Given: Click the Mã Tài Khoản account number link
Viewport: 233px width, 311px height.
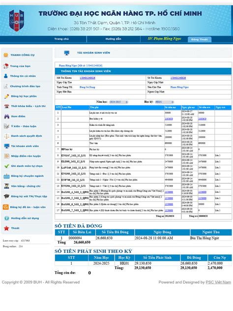Looking at the screenshot, I should pos(87,78).
